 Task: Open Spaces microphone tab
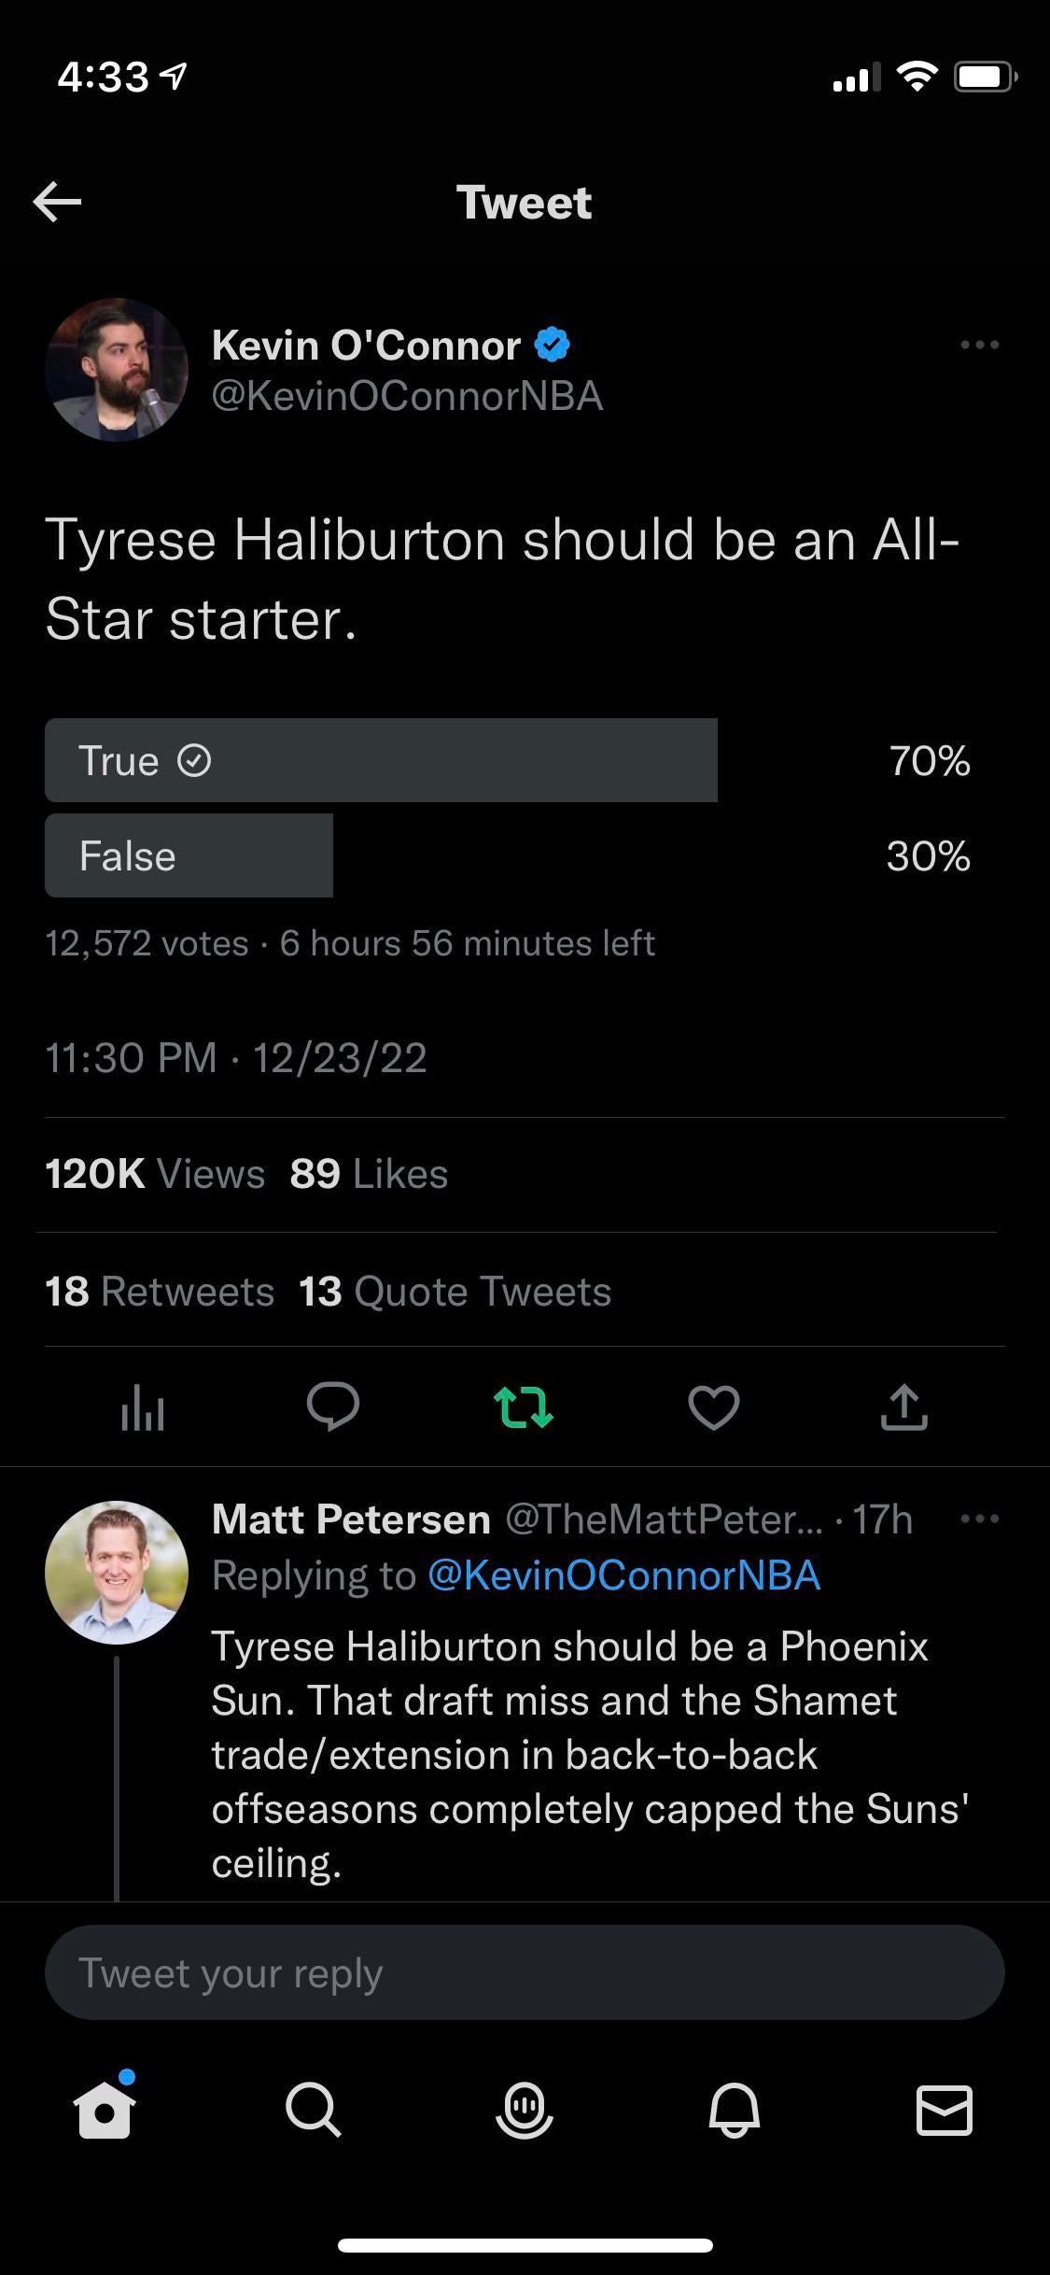(x=524, y=2110)
